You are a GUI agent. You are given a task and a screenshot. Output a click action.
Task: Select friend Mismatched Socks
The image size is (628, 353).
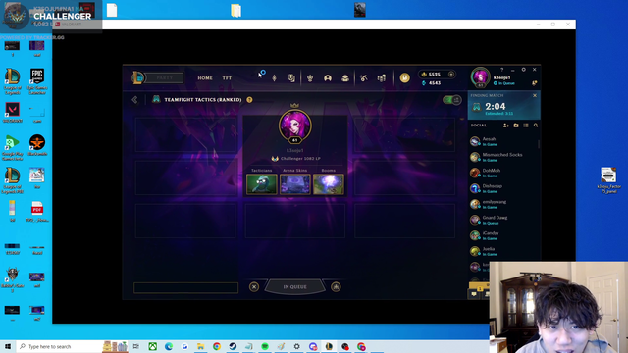(503, 157)
